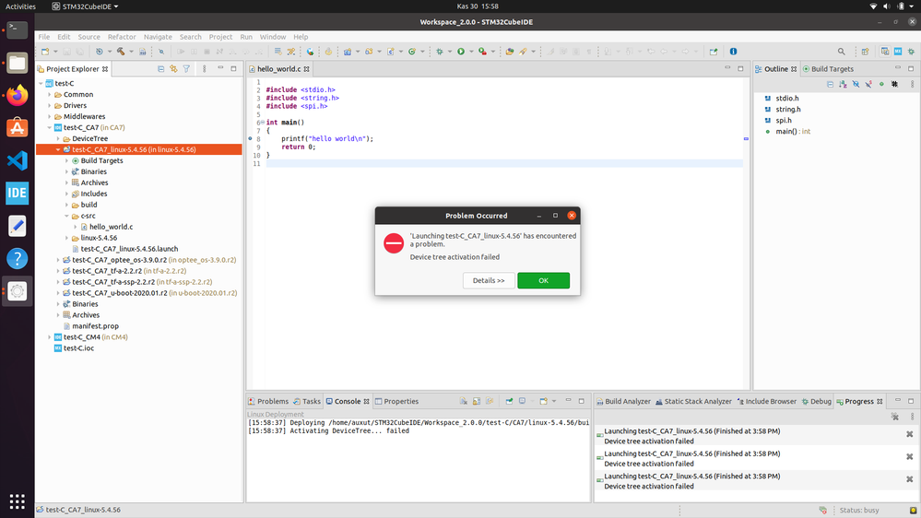
Task: Open the Project menu
Action: (x=220, y=37)
